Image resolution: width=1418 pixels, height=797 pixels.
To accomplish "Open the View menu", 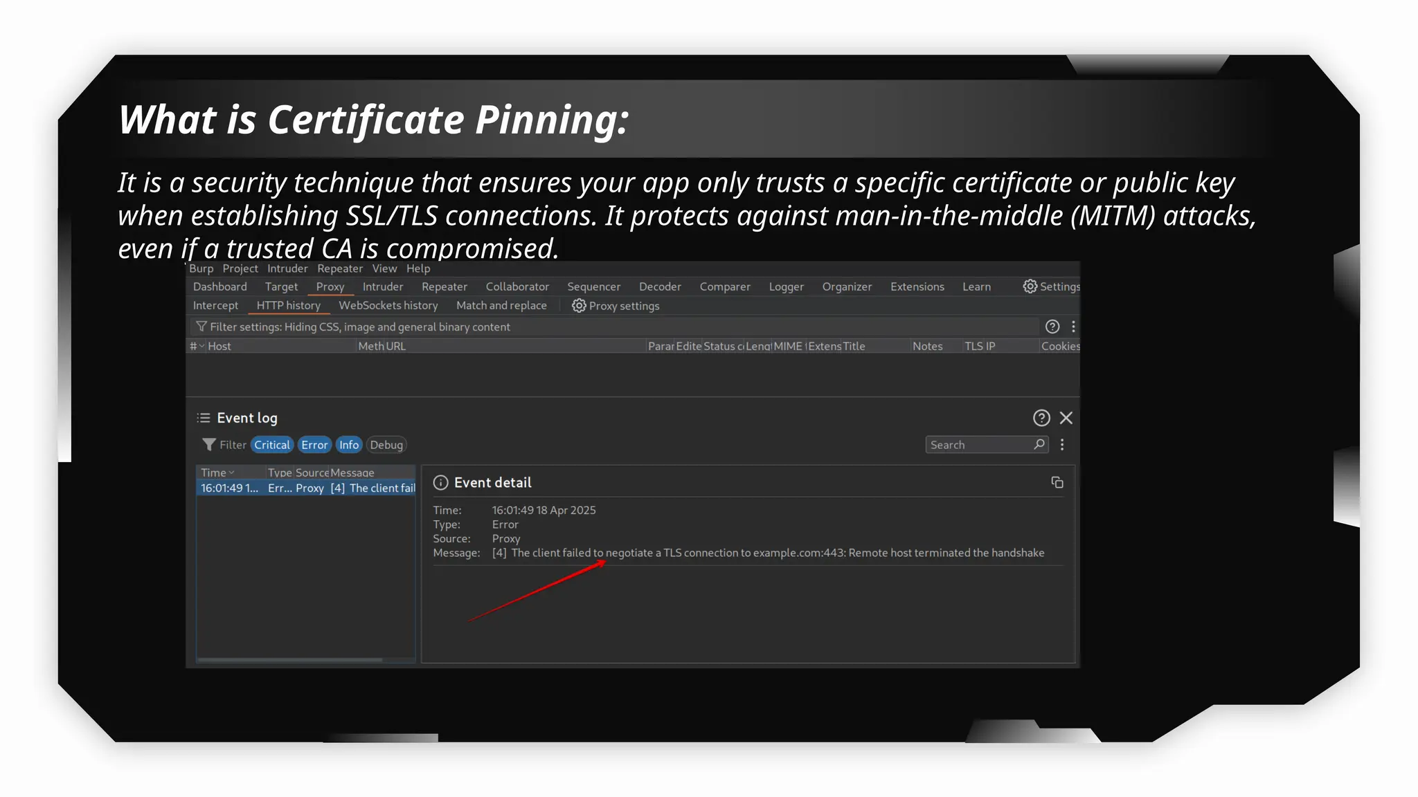I will pyautogui.click(x=384, y=268).
